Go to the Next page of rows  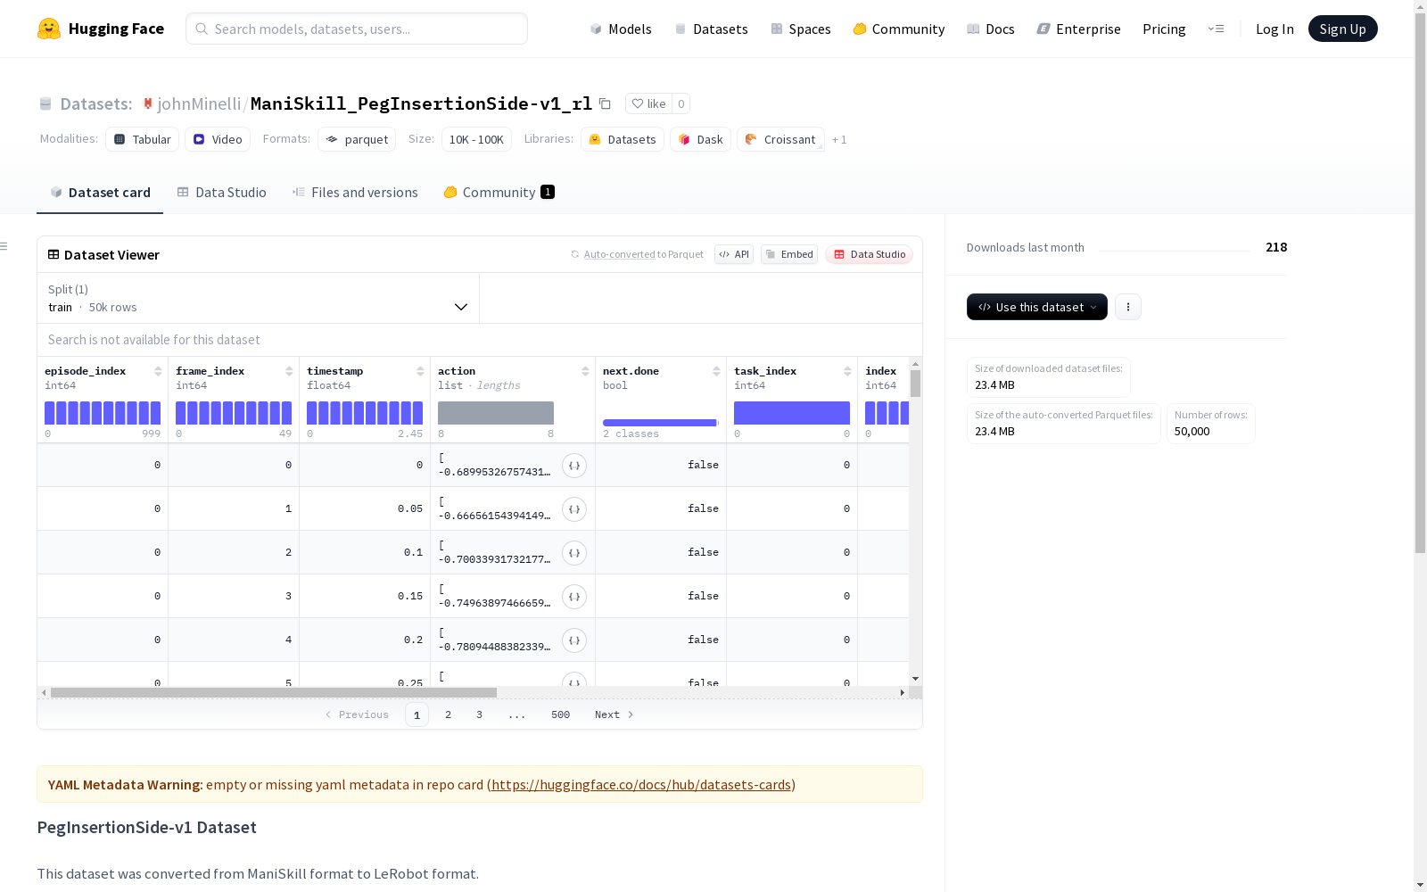(x=615, y=714)
